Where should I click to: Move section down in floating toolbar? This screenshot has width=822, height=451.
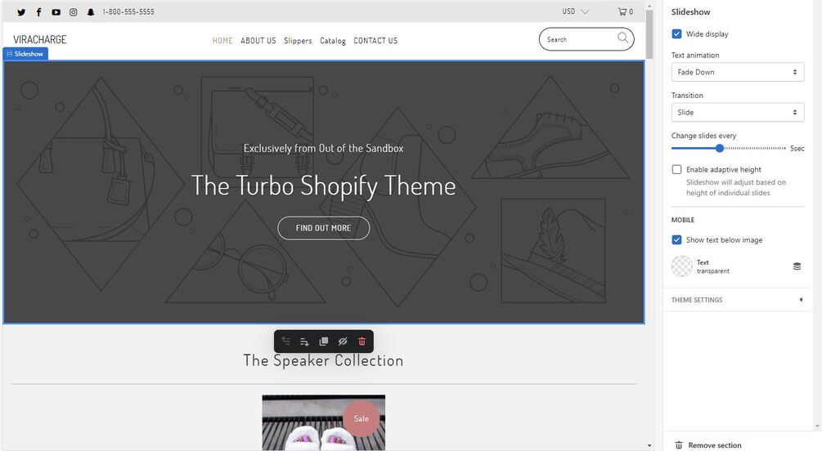point(304,342)
